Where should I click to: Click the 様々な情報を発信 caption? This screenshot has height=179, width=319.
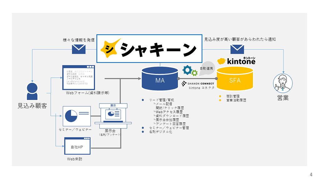coord(78,40)
